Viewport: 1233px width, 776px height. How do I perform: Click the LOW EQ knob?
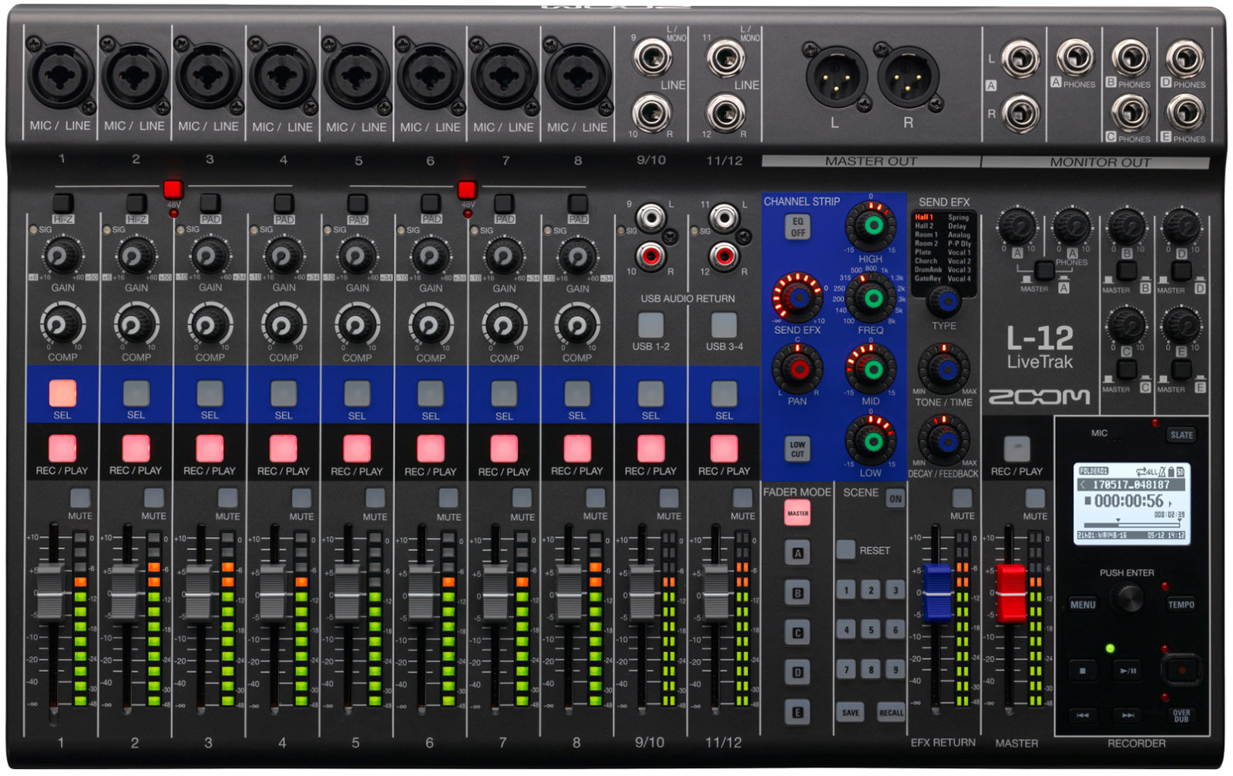coord(872,441)
